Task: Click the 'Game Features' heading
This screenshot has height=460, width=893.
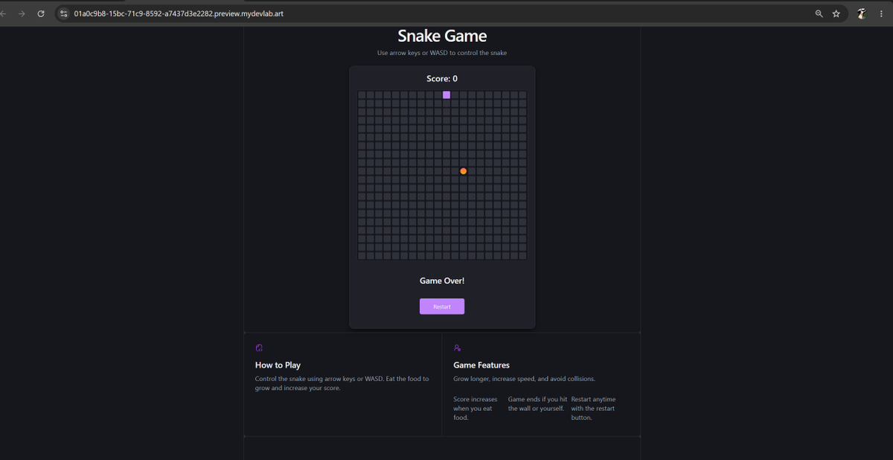Action: tap(481, 365)
